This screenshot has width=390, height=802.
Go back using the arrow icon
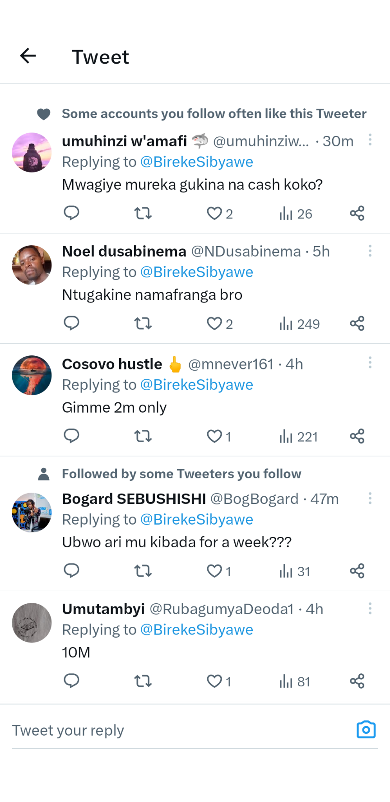[x=28, y=56]
